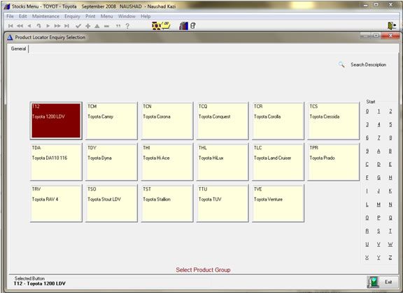
Task: Open the Print menu
Action: coord(90,16)
